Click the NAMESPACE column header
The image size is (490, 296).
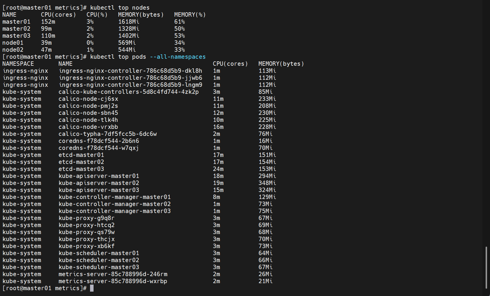click(x=18, y=64)
